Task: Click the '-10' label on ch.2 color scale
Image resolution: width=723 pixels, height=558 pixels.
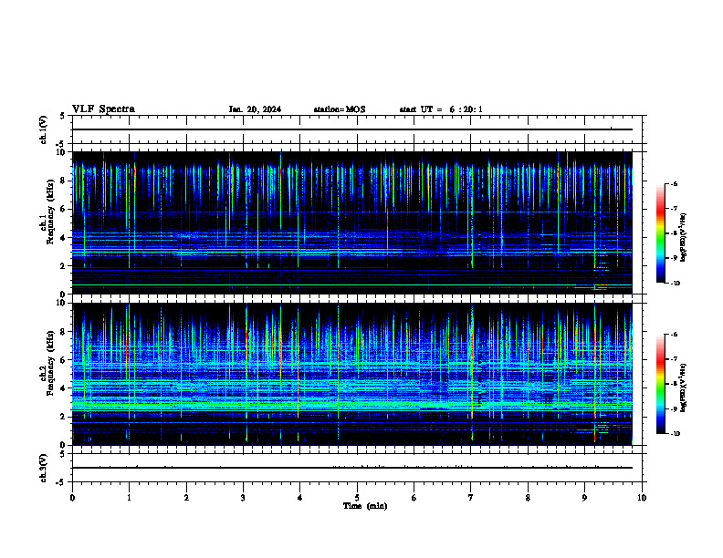Action: pyautogui.click(x=674, y=434)
